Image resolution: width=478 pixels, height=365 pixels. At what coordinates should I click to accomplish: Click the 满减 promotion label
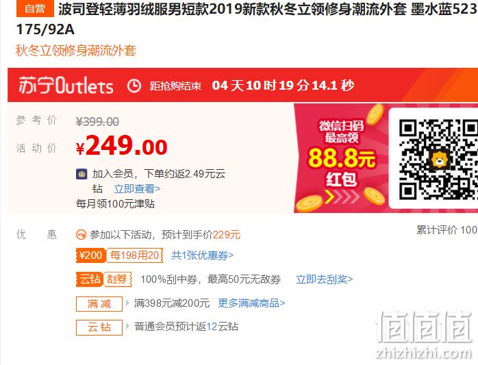(99, 303)
